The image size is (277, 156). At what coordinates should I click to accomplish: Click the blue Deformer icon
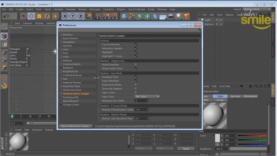155,16
